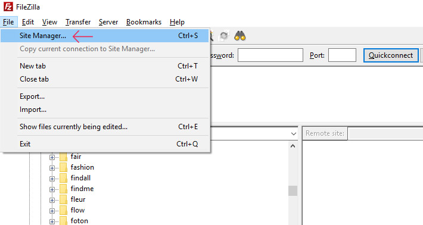Open the Help menu
The width and height of the screenshot is (423, 225).
pos(177,22)
